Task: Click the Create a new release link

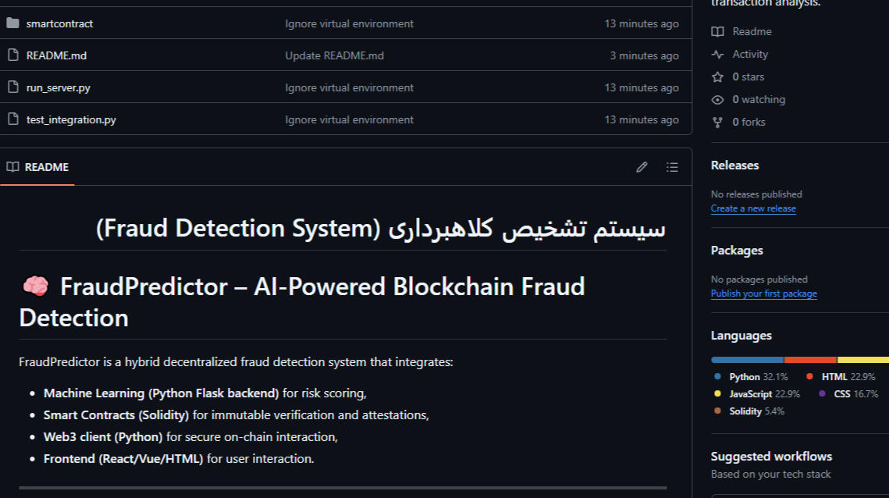Action: click(753, 208)
